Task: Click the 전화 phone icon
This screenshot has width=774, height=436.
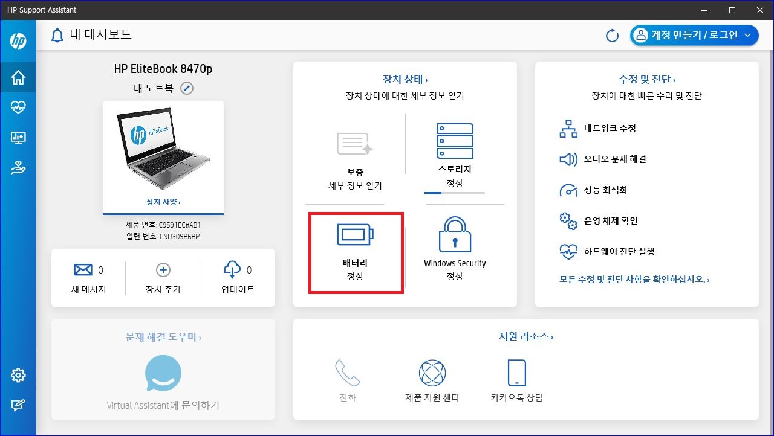Action: (348, 373)
